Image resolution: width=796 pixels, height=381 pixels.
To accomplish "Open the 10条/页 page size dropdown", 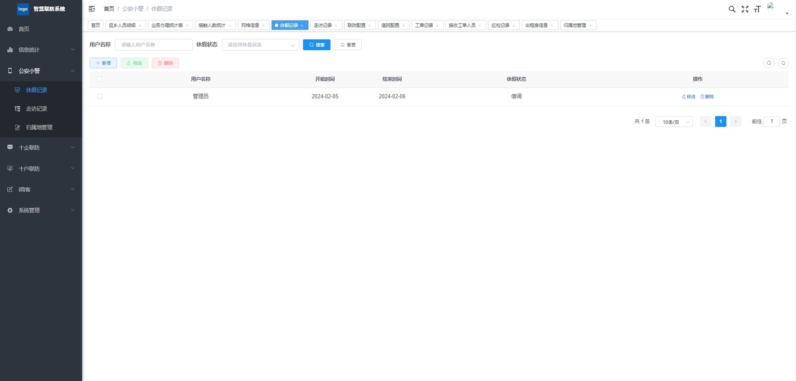I will point(674,122).
